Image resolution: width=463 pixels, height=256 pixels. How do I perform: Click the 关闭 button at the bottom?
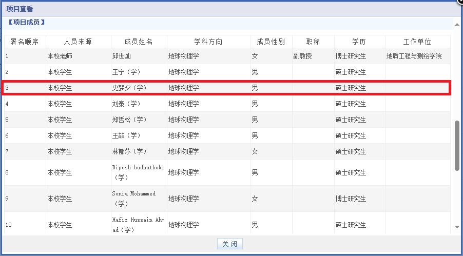click(229, 244)
